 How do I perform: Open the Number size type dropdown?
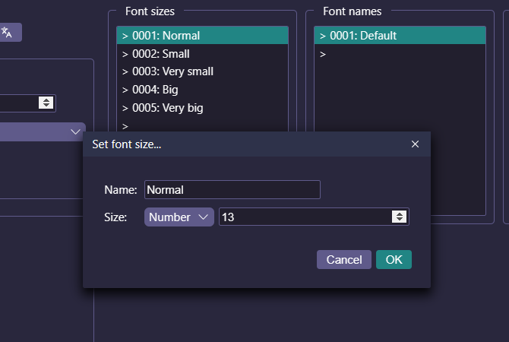tap(179, 217)
